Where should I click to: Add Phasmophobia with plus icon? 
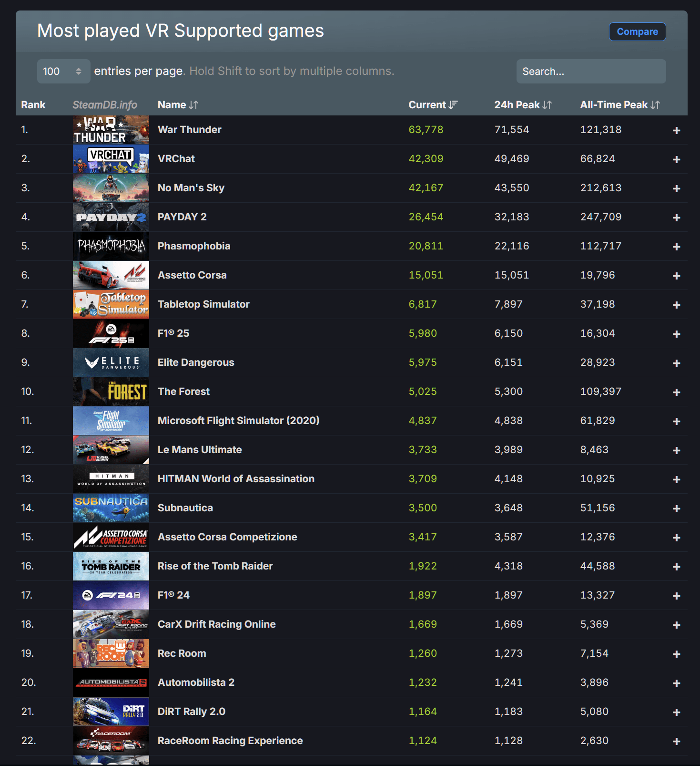click(x=676, y=247)
